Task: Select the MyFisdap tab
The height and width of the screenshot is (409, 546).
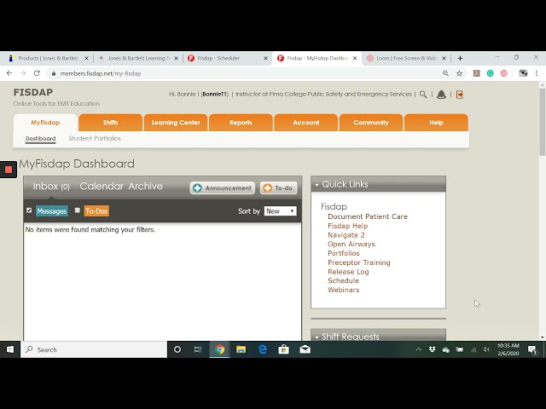Action: pos(45,123)
